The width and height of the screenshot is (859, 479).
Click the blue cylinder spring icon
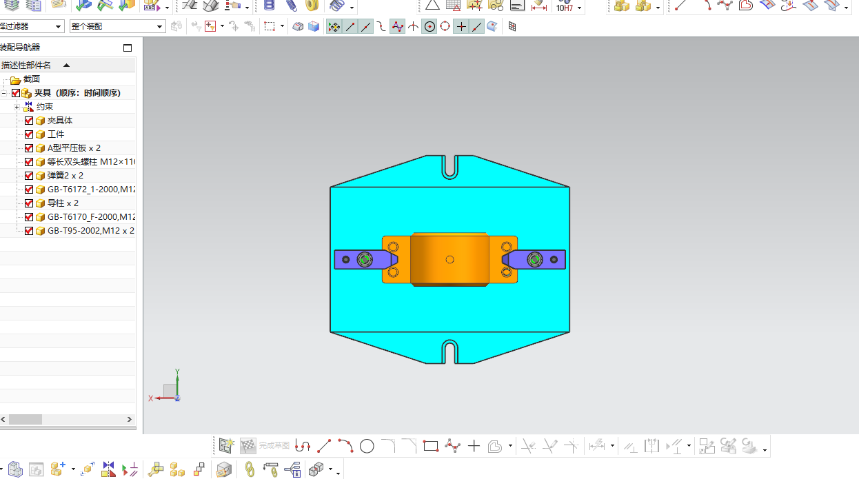(x=270, y=6)
